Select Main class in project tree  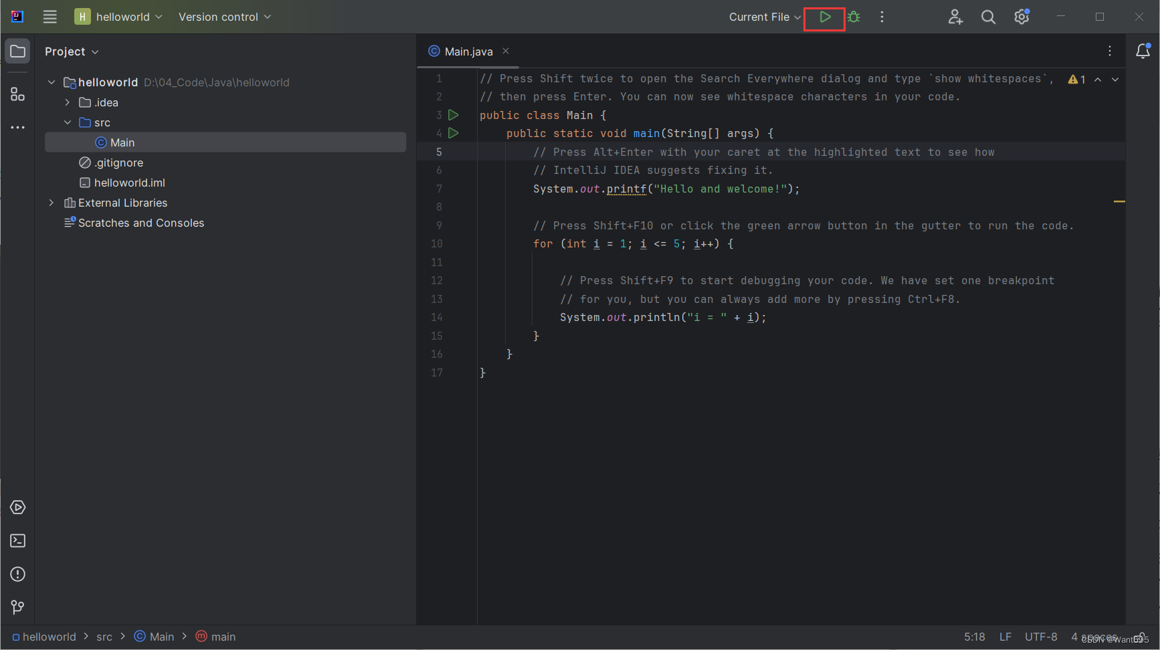click(x=225, y=142)
